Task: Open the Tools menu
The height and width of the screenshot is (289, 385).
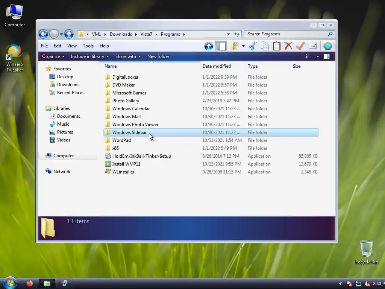Action: pos(88,46)
